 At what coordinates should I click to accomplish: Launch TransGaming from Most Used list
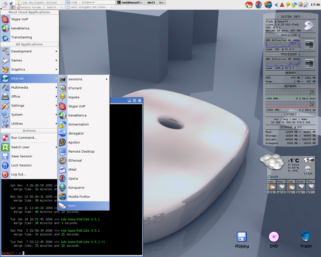(x=30, y=37)
